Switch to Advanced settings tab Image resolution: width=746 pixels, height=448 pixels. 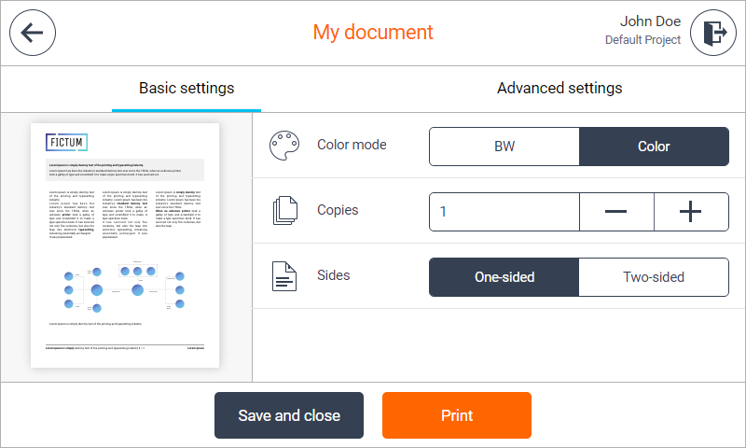tap(559, 89)
